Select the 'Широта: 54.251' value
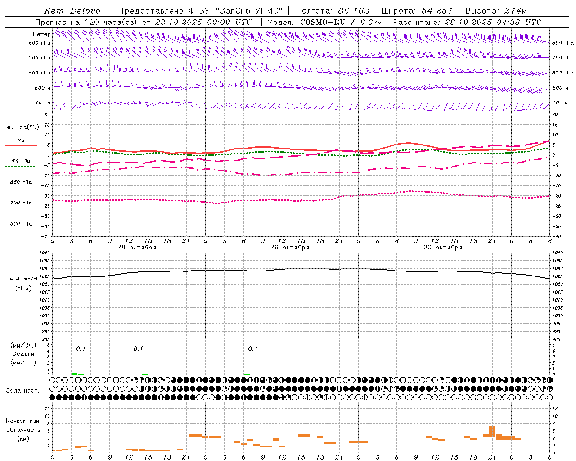This screenshot has height=461, width=576. pos(417,11)
